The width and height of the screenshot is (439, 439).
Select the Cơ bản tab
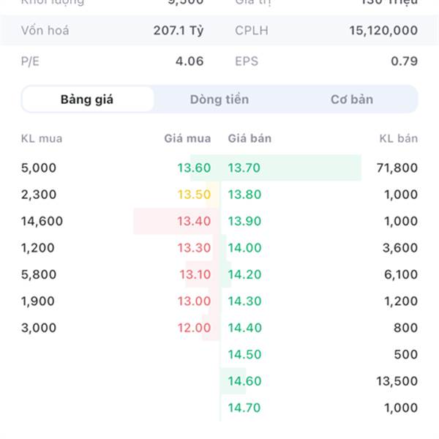pyautogui.click(x=352, y=100)
